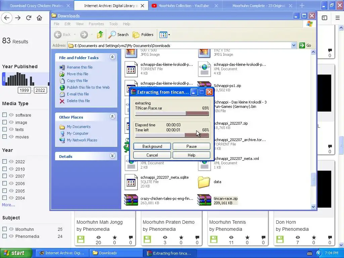Select schnappi_202207_meta.xml file

tap(236, 159)
